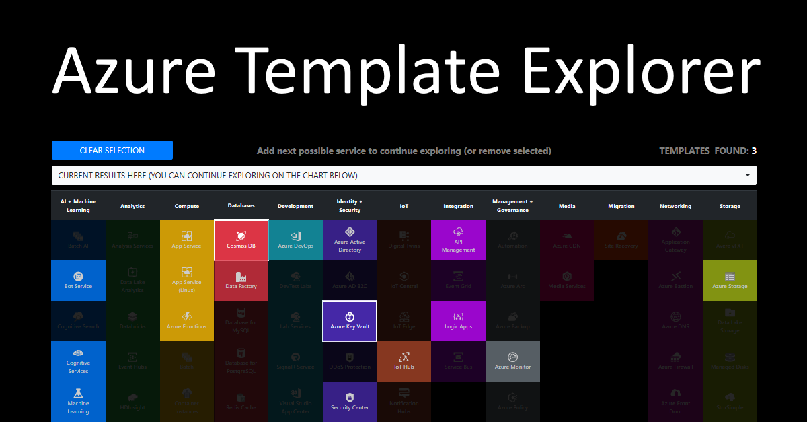Select the Logic Apps icon

pyautogui.click(x=458, y=321)
